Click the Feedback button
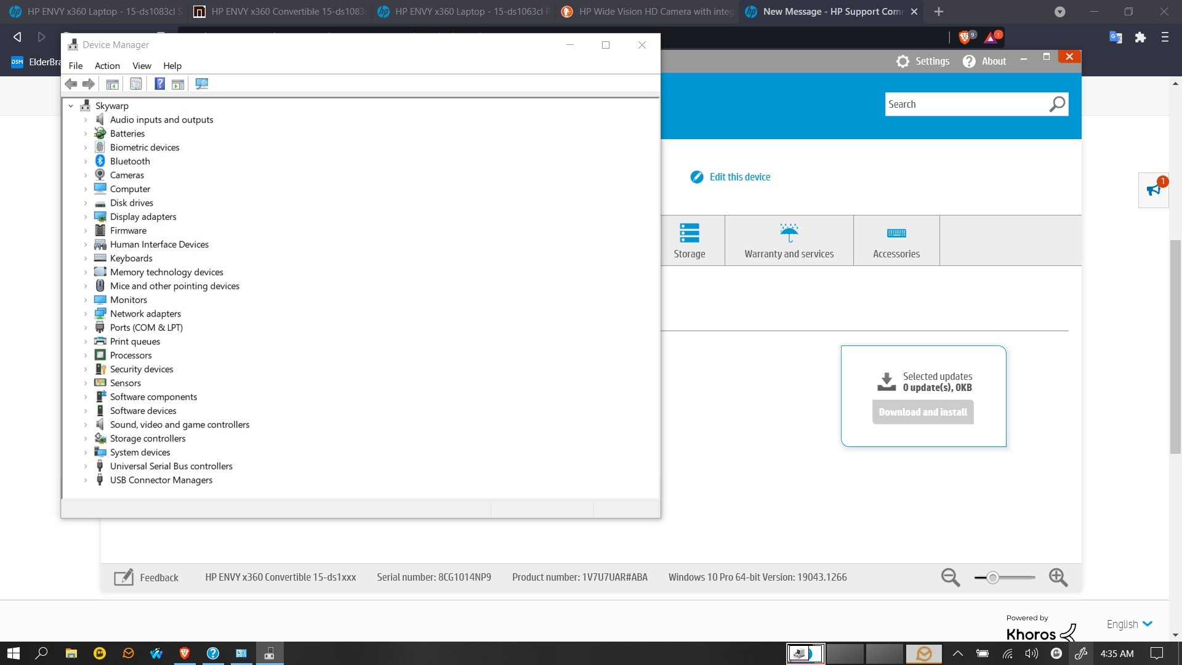 point(147,578)
